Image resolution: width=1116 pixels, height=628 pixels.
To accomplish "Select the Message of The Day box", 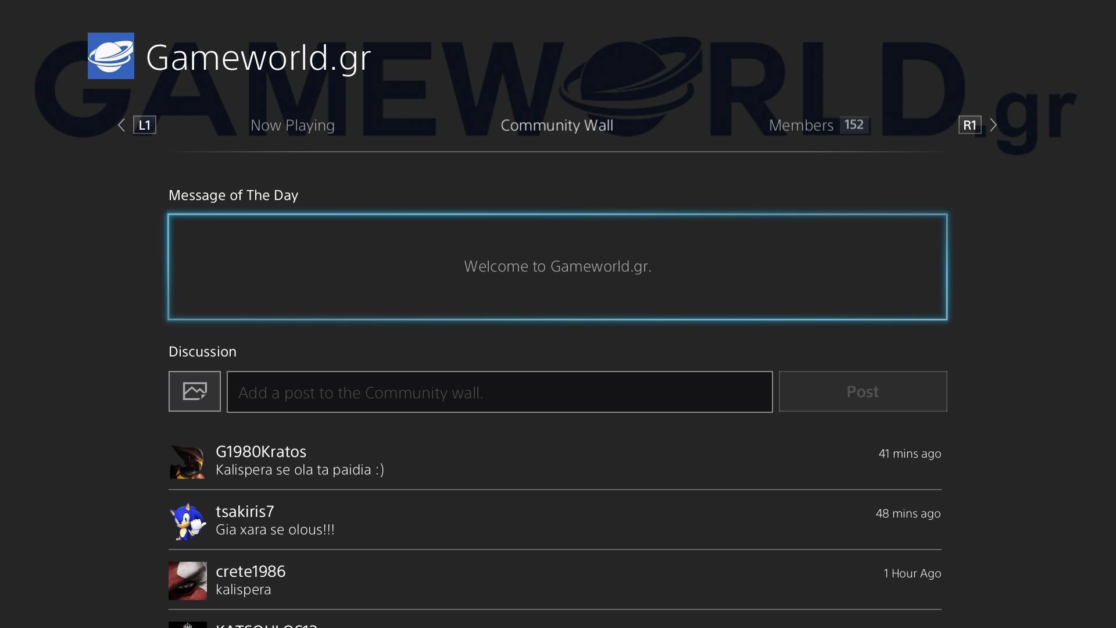I will [557, 267].
